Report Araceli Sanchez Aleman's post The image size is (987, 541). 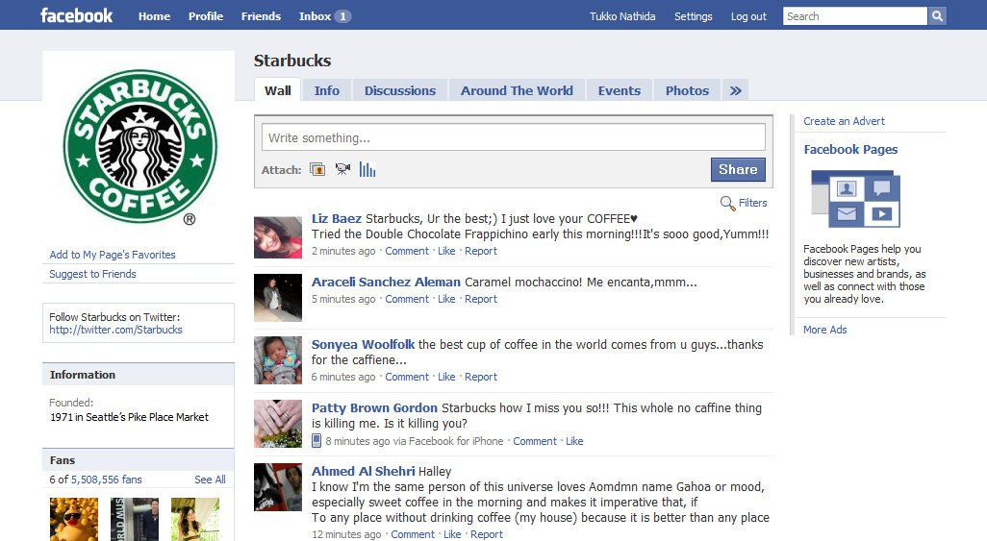481,300
